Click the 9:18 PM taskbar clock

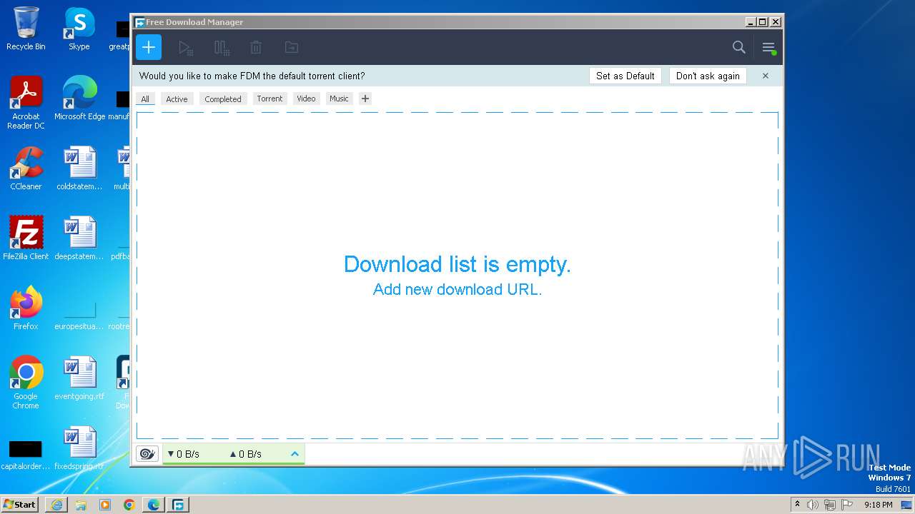pos(878,505)
